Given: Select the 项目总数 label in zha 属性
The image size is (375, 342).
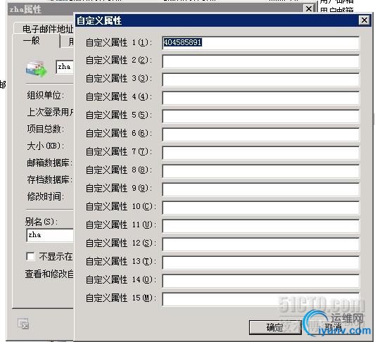Looking at the screenshot, I should pyautogui.click(x=46, y=129).
